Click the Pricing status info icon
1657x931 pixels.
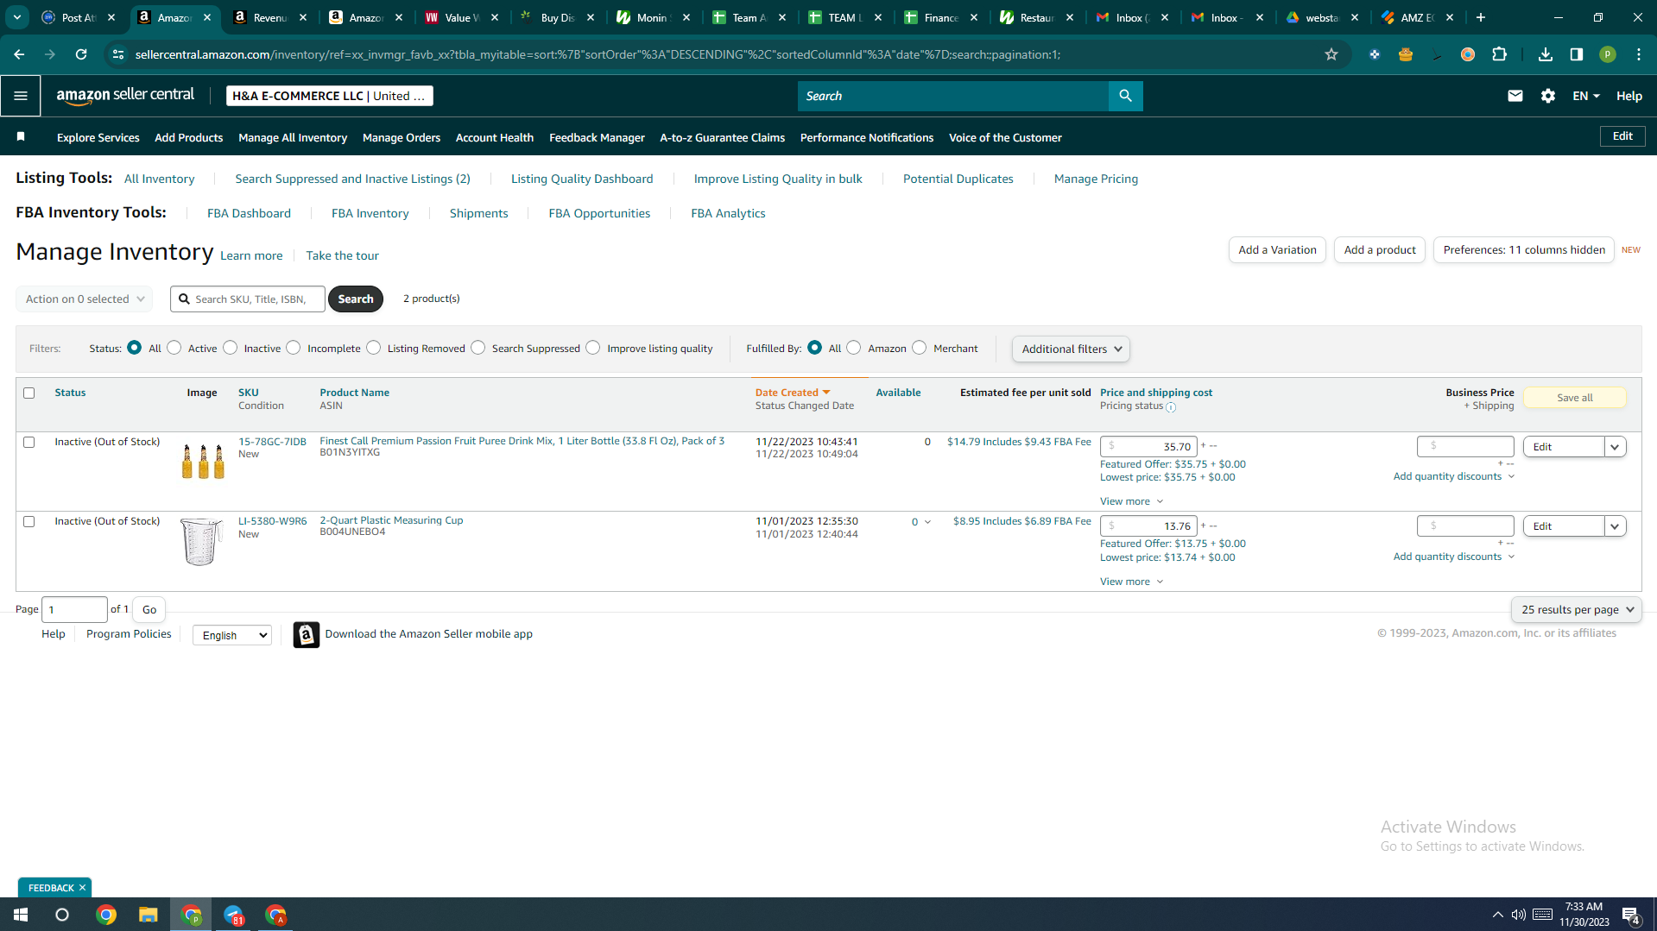click(x=1171, y=406)
